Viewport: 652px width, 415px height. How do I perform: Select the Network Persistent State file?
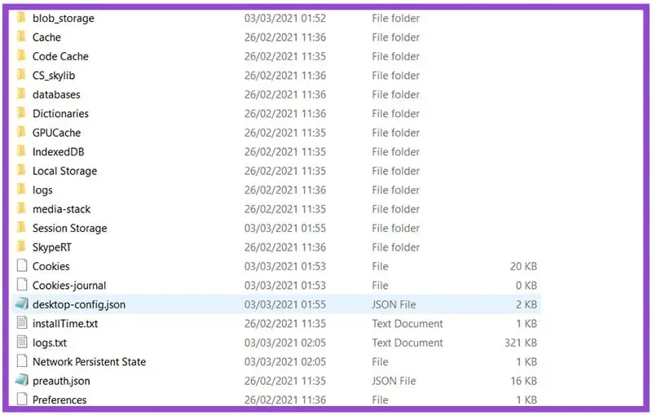coord(89,362)
